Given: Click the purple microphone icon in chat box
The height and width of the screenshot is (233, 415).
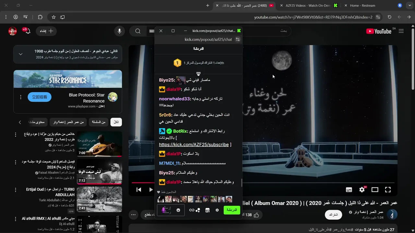Looking at the screenshot, I should click(164, 210).
